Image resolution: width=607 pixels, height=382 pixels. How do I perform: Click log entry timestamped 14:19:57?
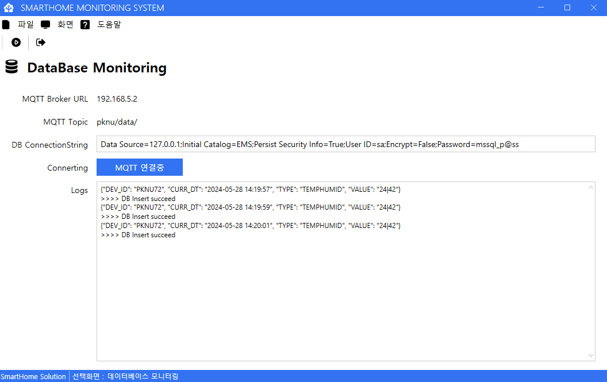pyautogui.click(x=251, y=189)
